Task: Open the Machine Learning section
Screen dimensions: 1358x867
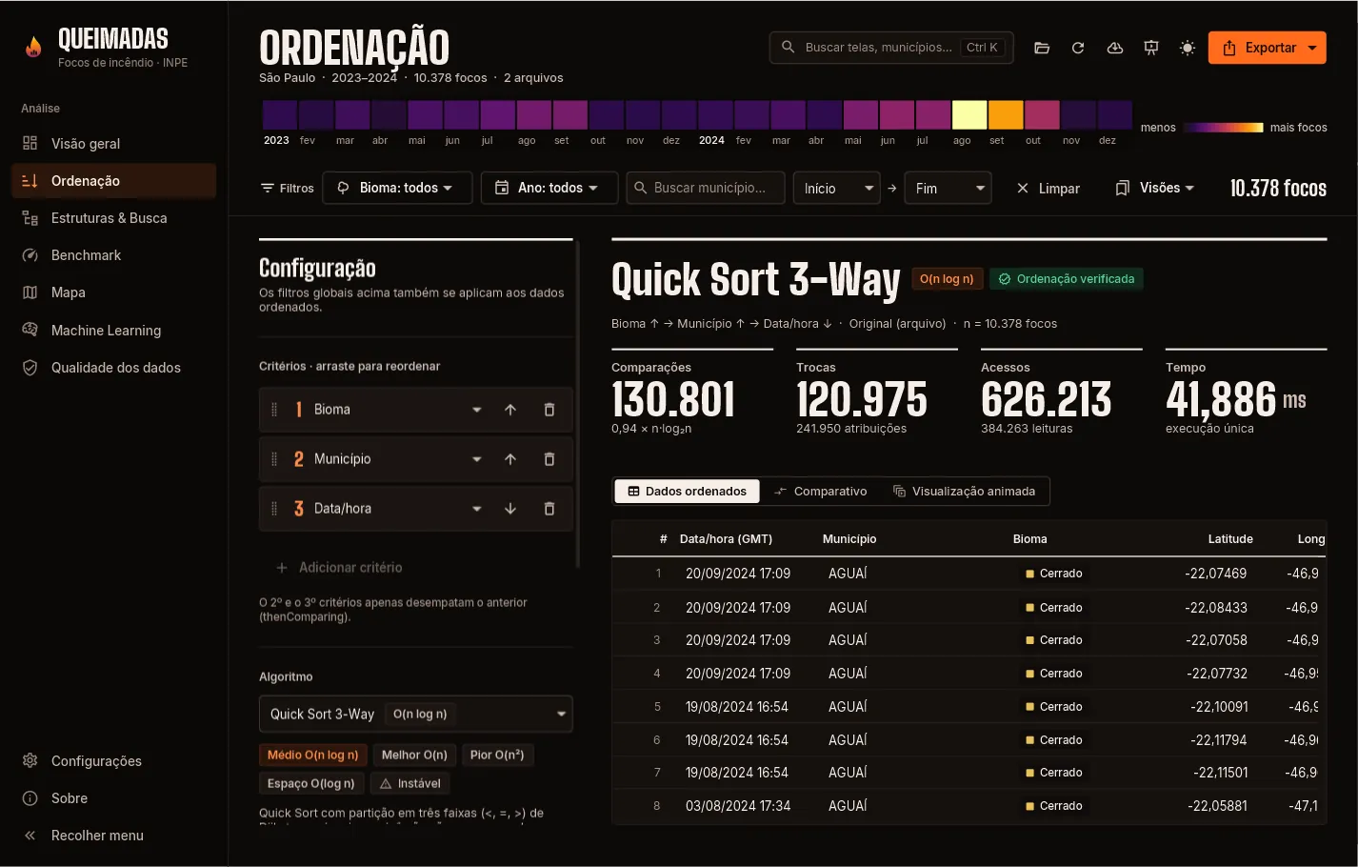Action: pos(113,331)
